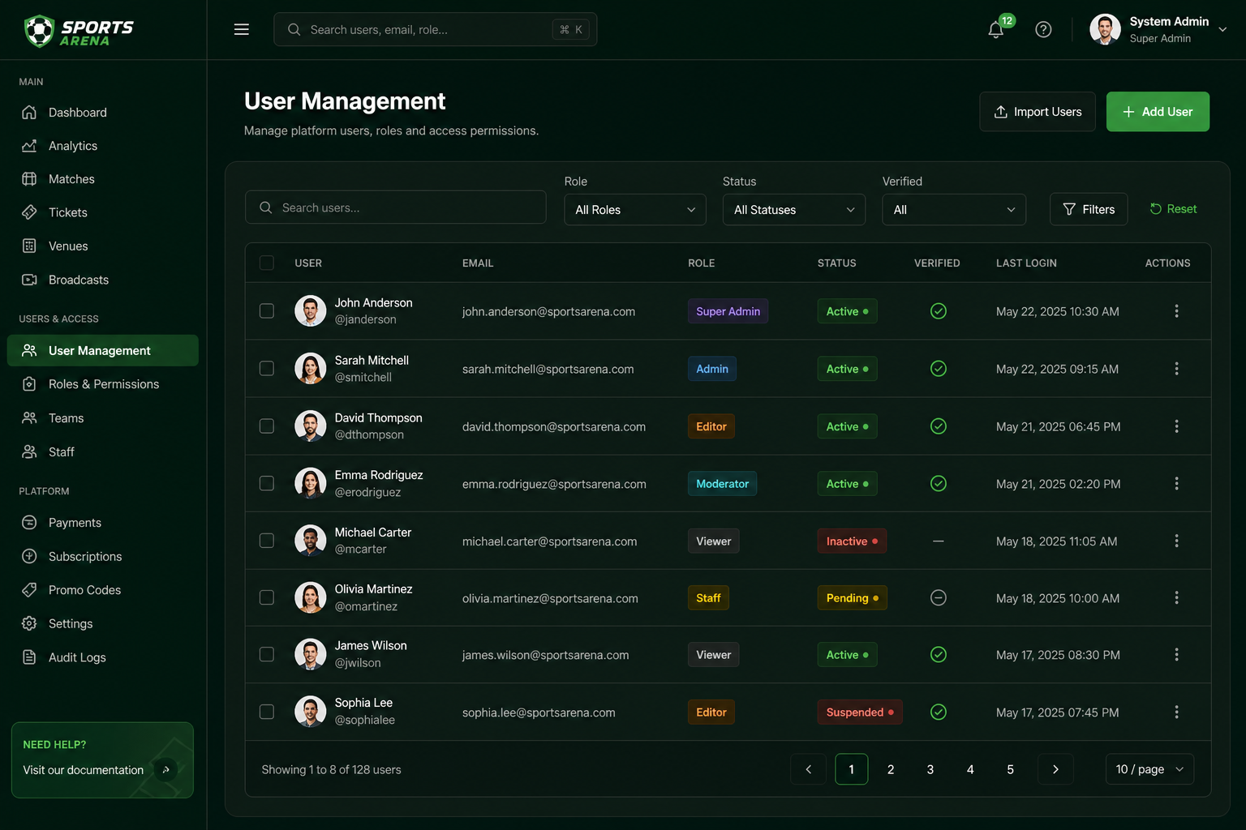
Task: Click the Last Login column header
Action: click(1026, 263)
